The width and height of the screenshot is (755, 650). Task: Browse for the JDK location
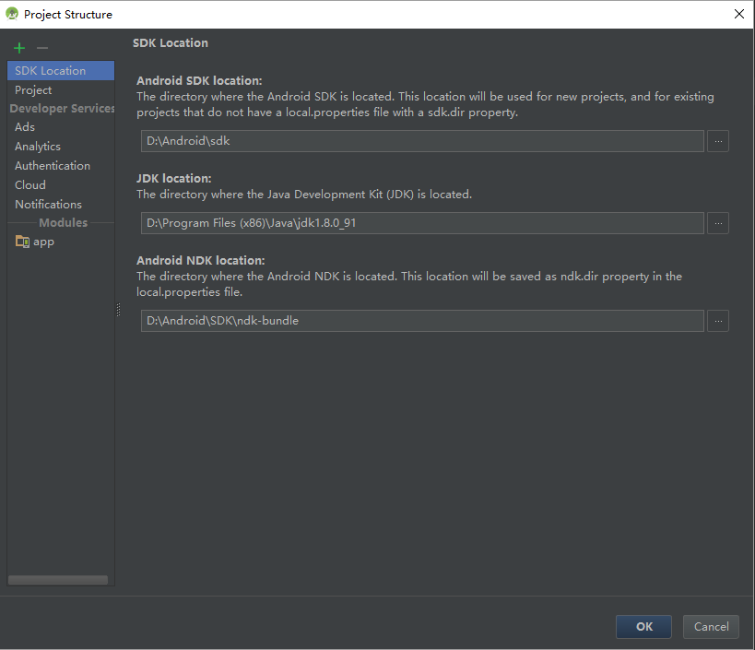pos(718,223)
